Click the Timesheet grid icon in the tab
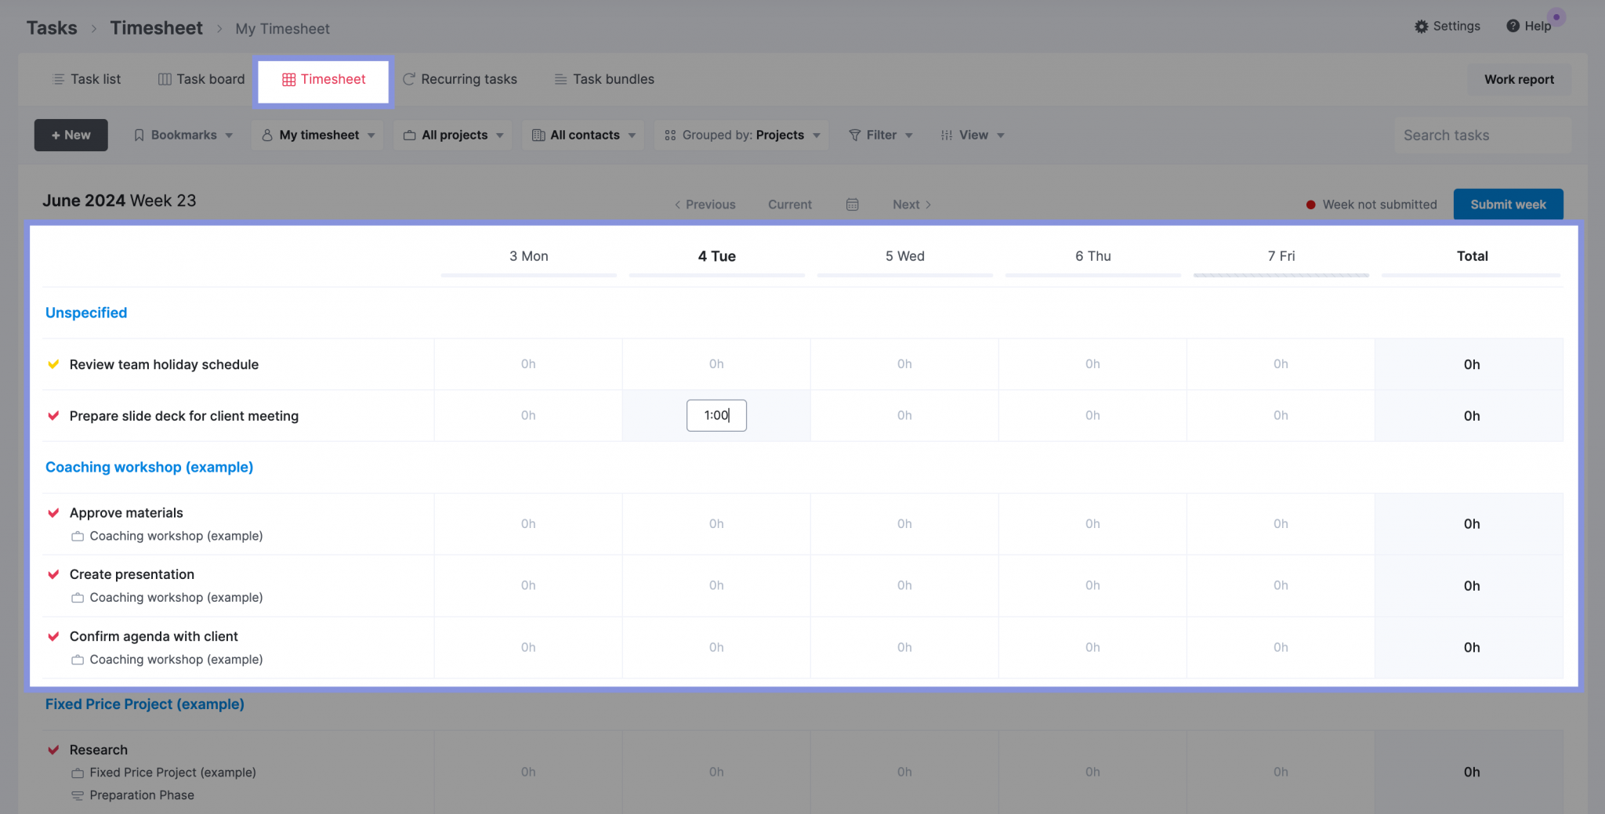The image size is (1605, 814). coord(287,79)
